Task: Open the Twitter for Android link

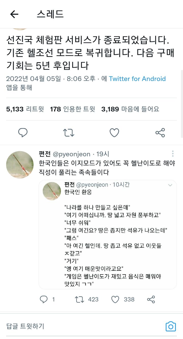Action: pos(137,79)
